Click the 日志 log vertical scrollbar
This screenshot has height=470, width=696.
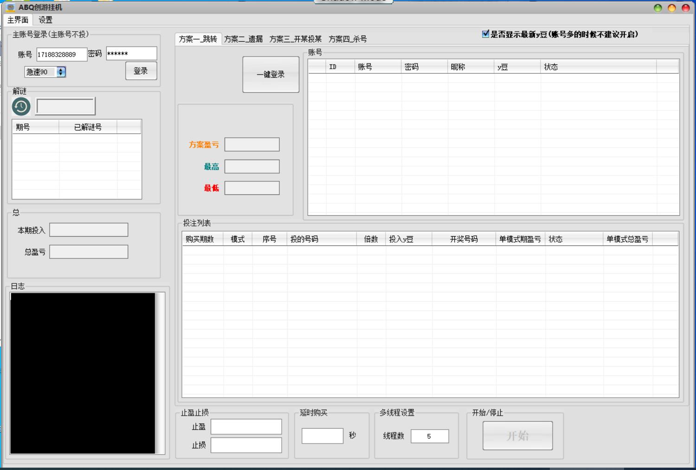click(160, 373)
